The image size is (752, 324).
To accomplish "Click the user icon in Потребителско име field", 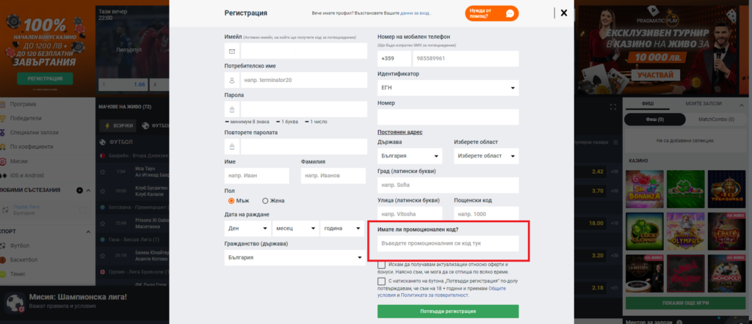I will click(232, 80).
